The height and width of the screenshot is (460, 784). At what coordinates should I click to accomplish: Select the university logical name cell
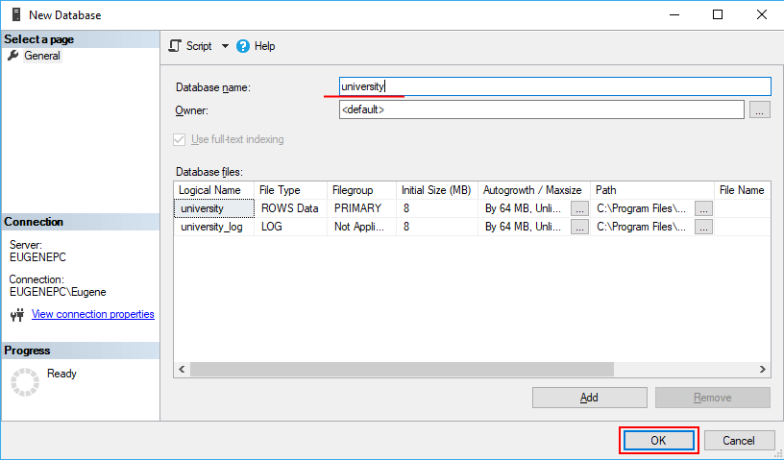[x=214, y=208]
